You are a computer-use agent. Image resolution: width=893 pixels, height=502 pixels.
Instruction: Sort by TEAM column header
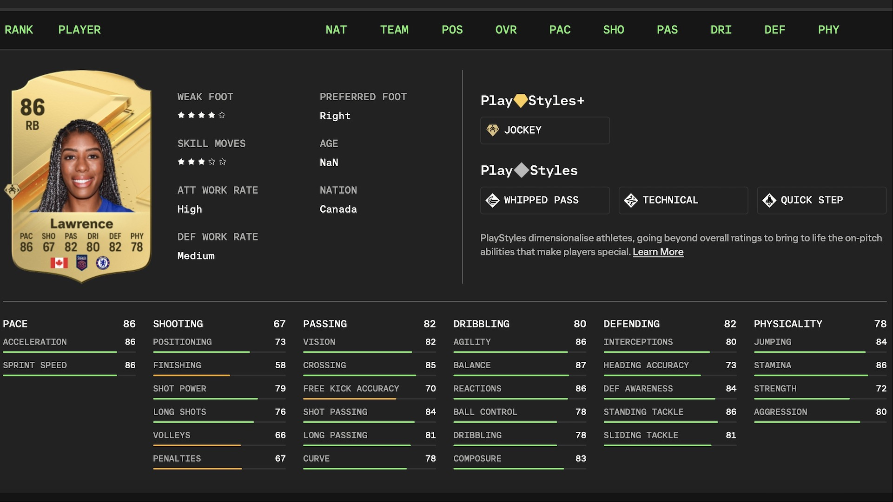[394, 30]
